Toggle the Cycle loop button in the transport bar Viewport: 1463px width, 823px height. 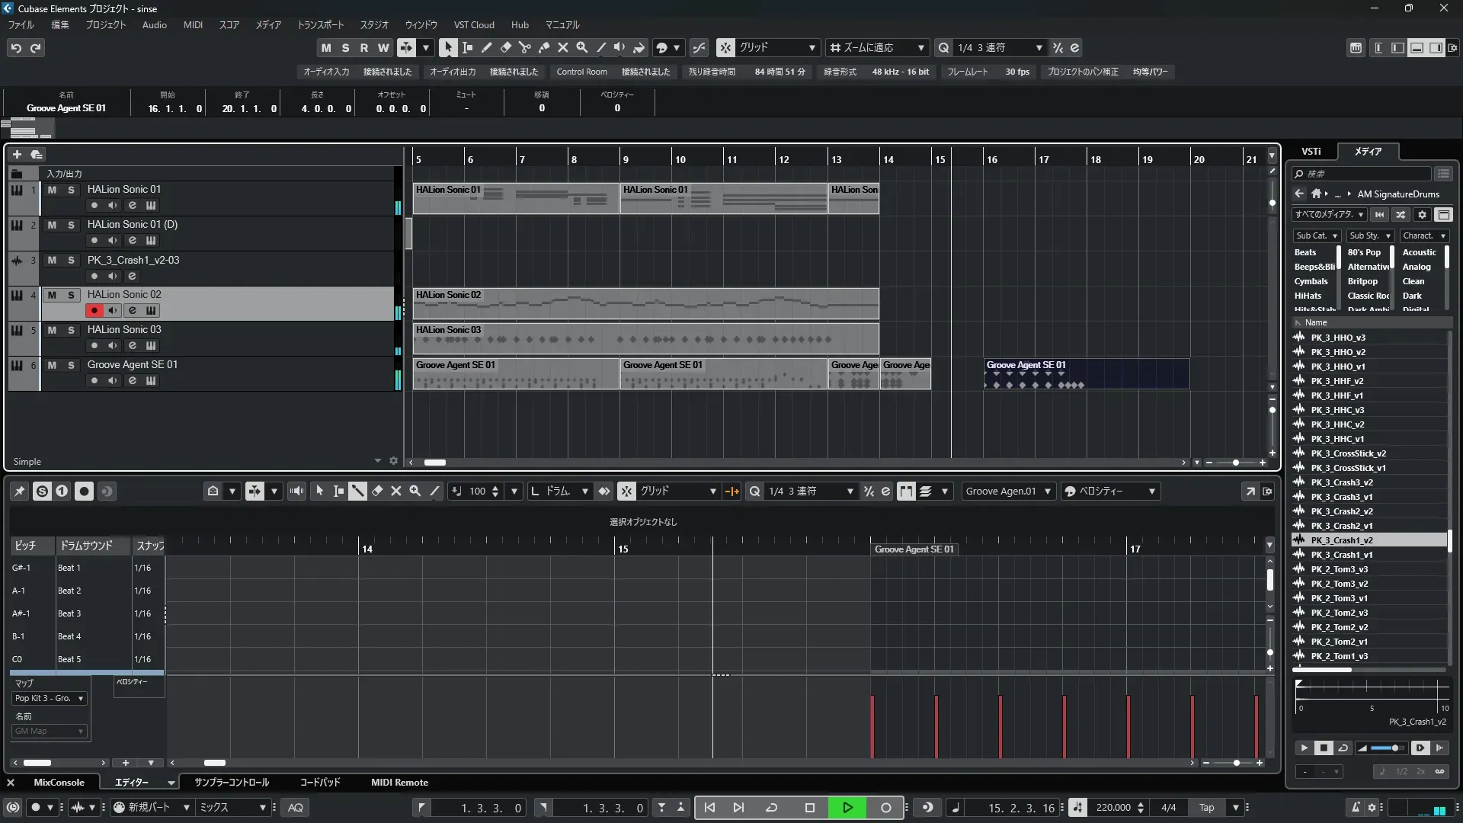pyautogui.click(x=771, y=808)
